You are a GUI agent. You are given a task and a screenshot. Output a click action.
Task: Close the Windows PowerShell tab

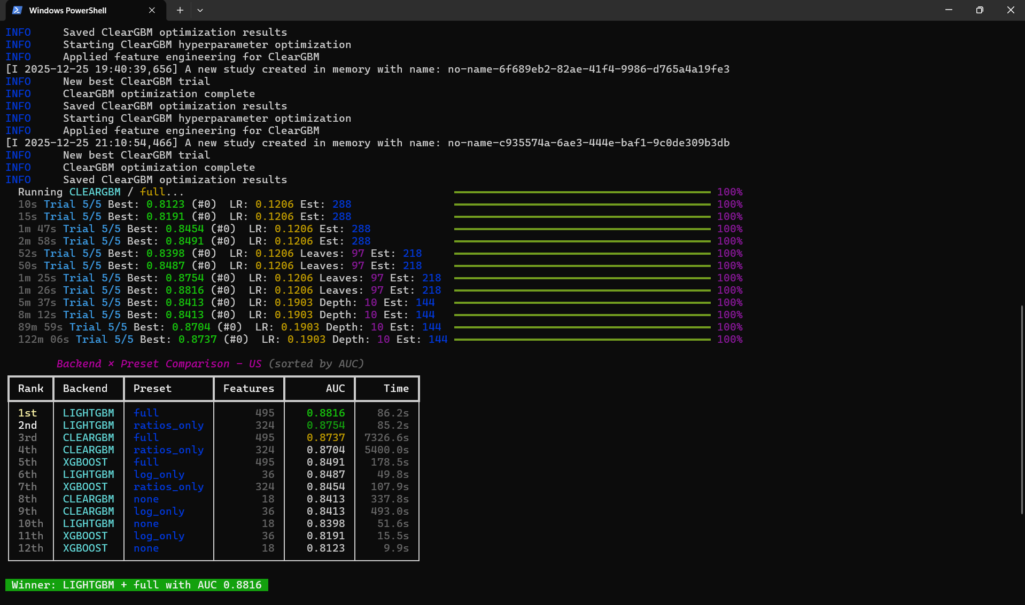tap(152, 10)
